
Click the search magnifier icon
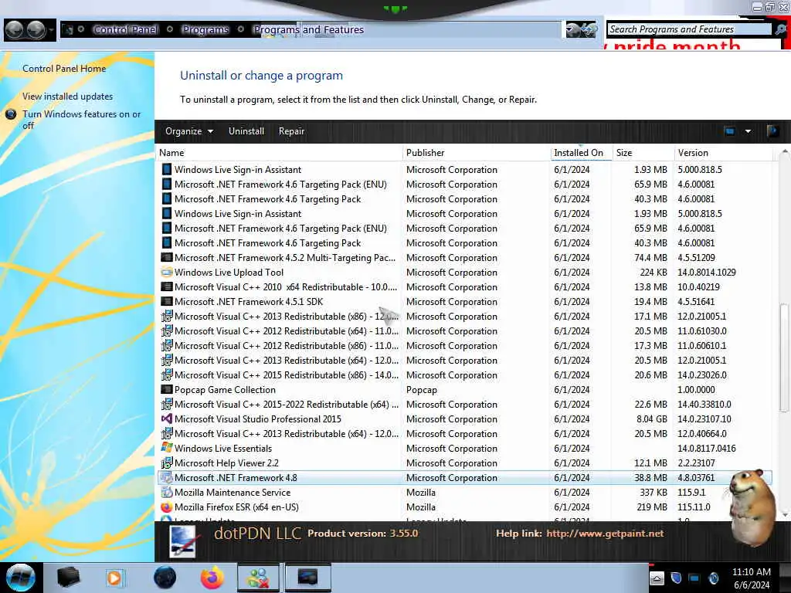pyautogui.click(x=780, y=29)
